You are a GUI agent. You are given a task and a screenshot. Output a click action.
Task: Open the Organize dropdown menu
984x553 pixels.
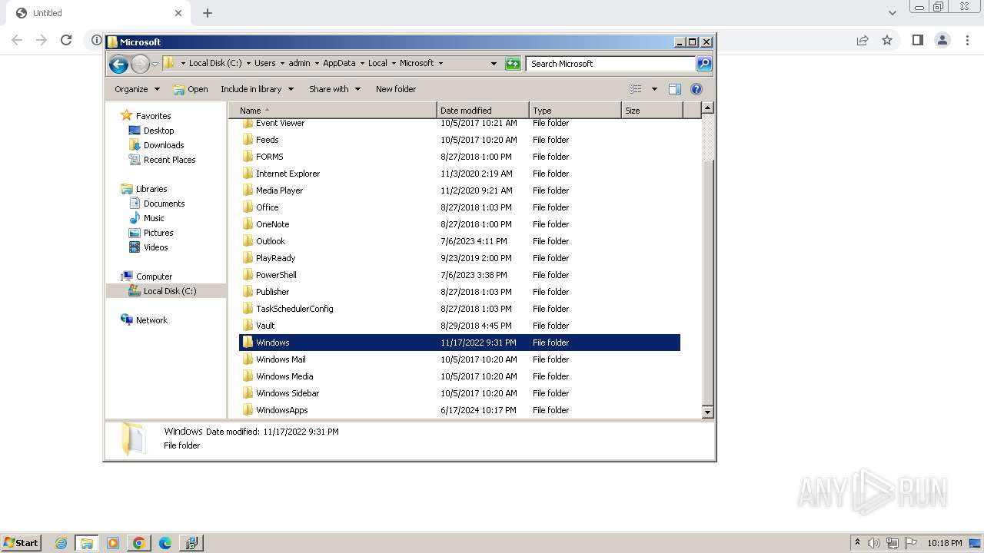137,89
